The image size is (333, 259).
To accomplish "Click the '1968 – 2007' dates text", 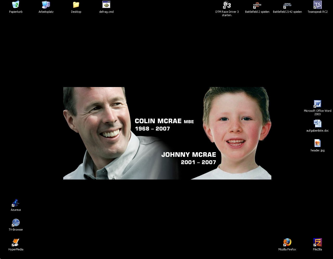I will point(152,129).
